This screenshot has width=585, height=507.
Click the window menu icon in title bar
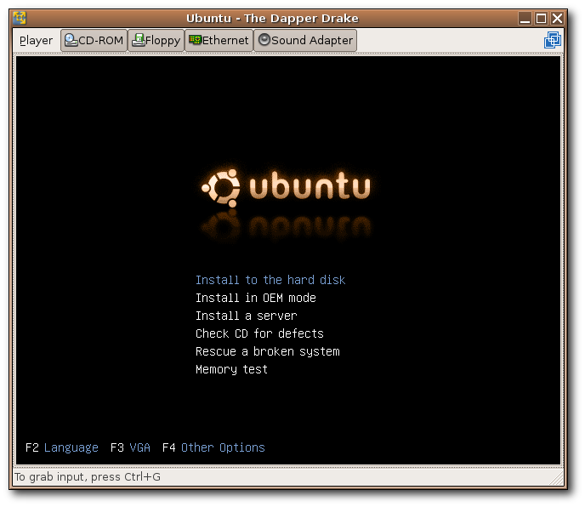(20, 19)
